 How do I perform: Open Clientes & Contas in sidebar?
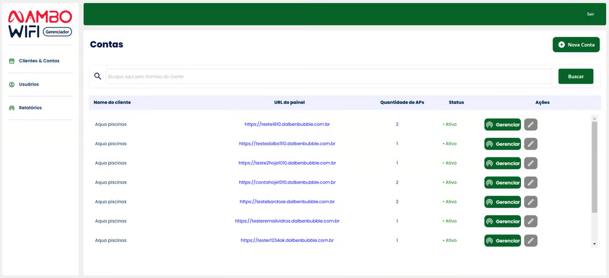[39, 61]
